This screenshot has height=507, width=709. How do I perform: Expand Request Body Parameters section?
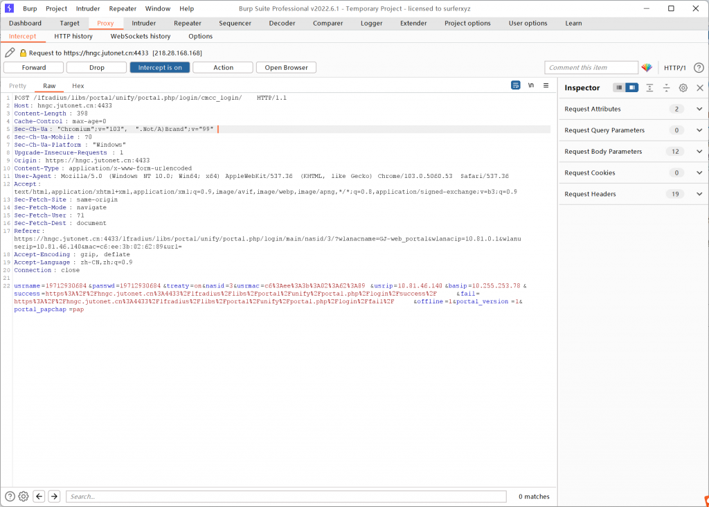click(699, 152)
